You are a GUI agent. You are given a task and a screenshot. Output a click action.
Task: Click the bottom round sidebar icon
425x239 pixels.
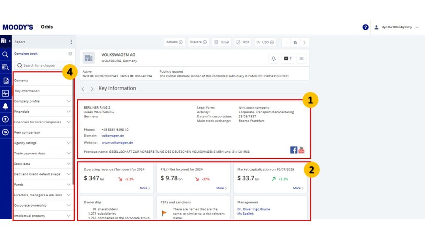tap(5, 132)
